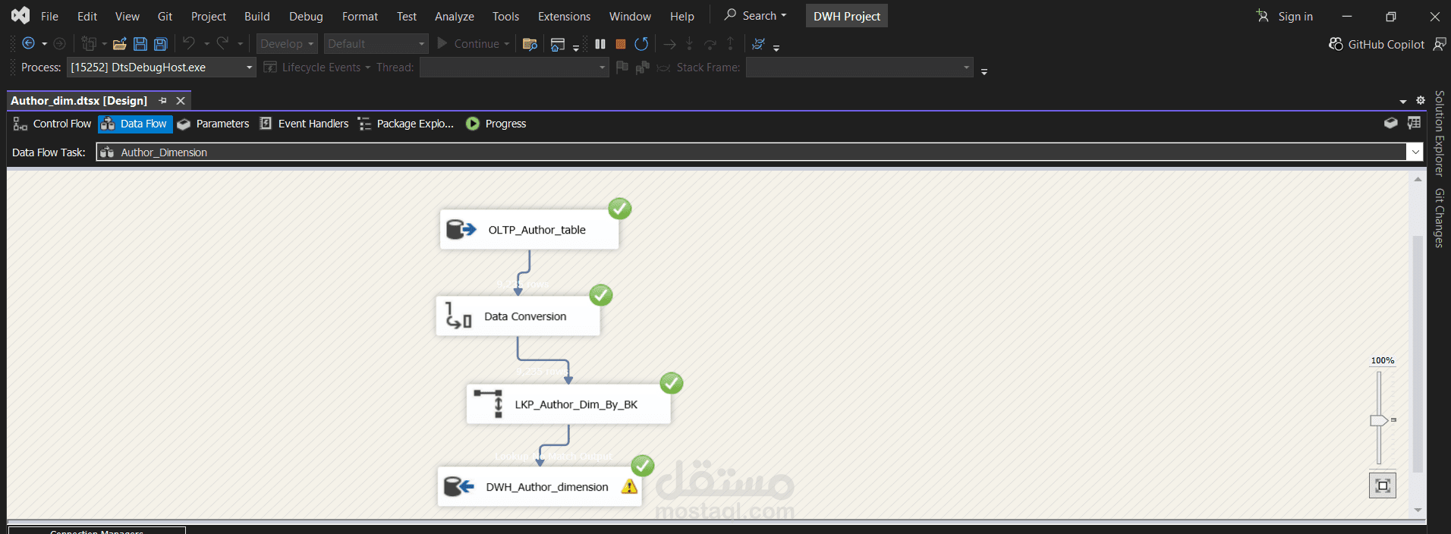The image size is (1451, 534).
Task: Open the Process dropdown list
Action: click(x=249, y=68)
